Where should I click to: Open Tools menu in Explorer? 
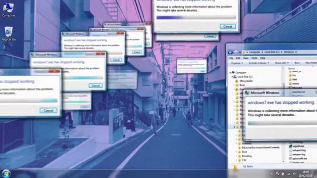(254, 58)
